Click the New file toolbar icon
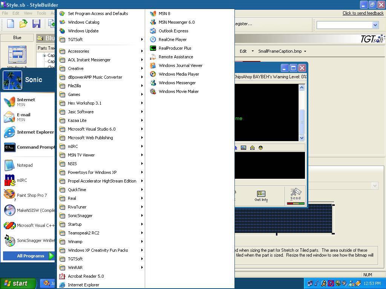The width and height of the screenshot is (386, 289). pyautogui.click(x=11, y=24)
